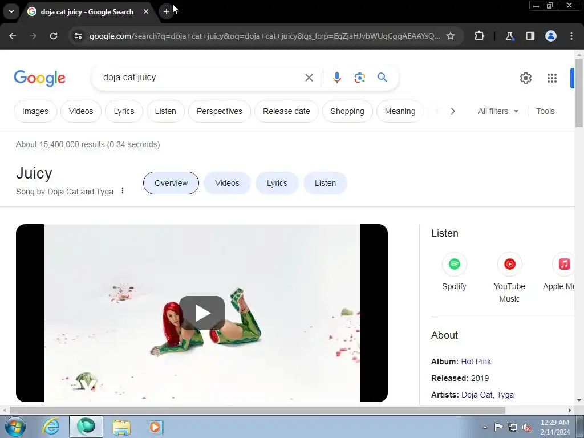Toggle Chrome side panel
Viewport: 584px width, 438px height.
[x=530, y=36]
